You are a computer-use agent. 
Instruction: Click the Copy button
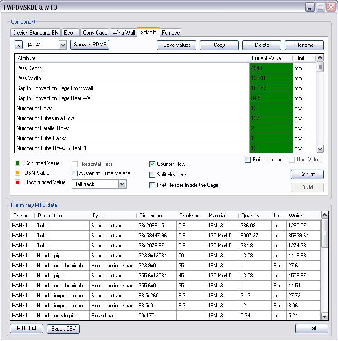pyautogui.click(x=219, y=45)
